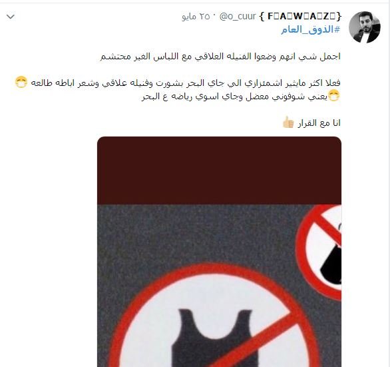Click the first tweet line starting اجمل شي

[220, 57]
